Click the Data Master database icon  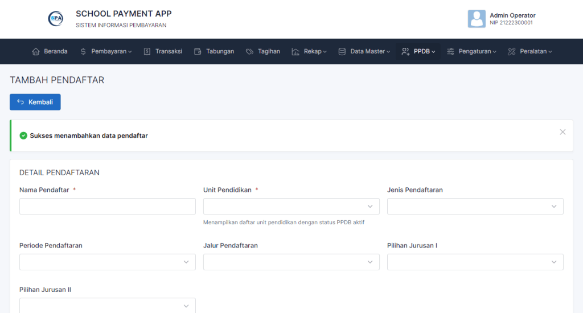coord(342,51)
